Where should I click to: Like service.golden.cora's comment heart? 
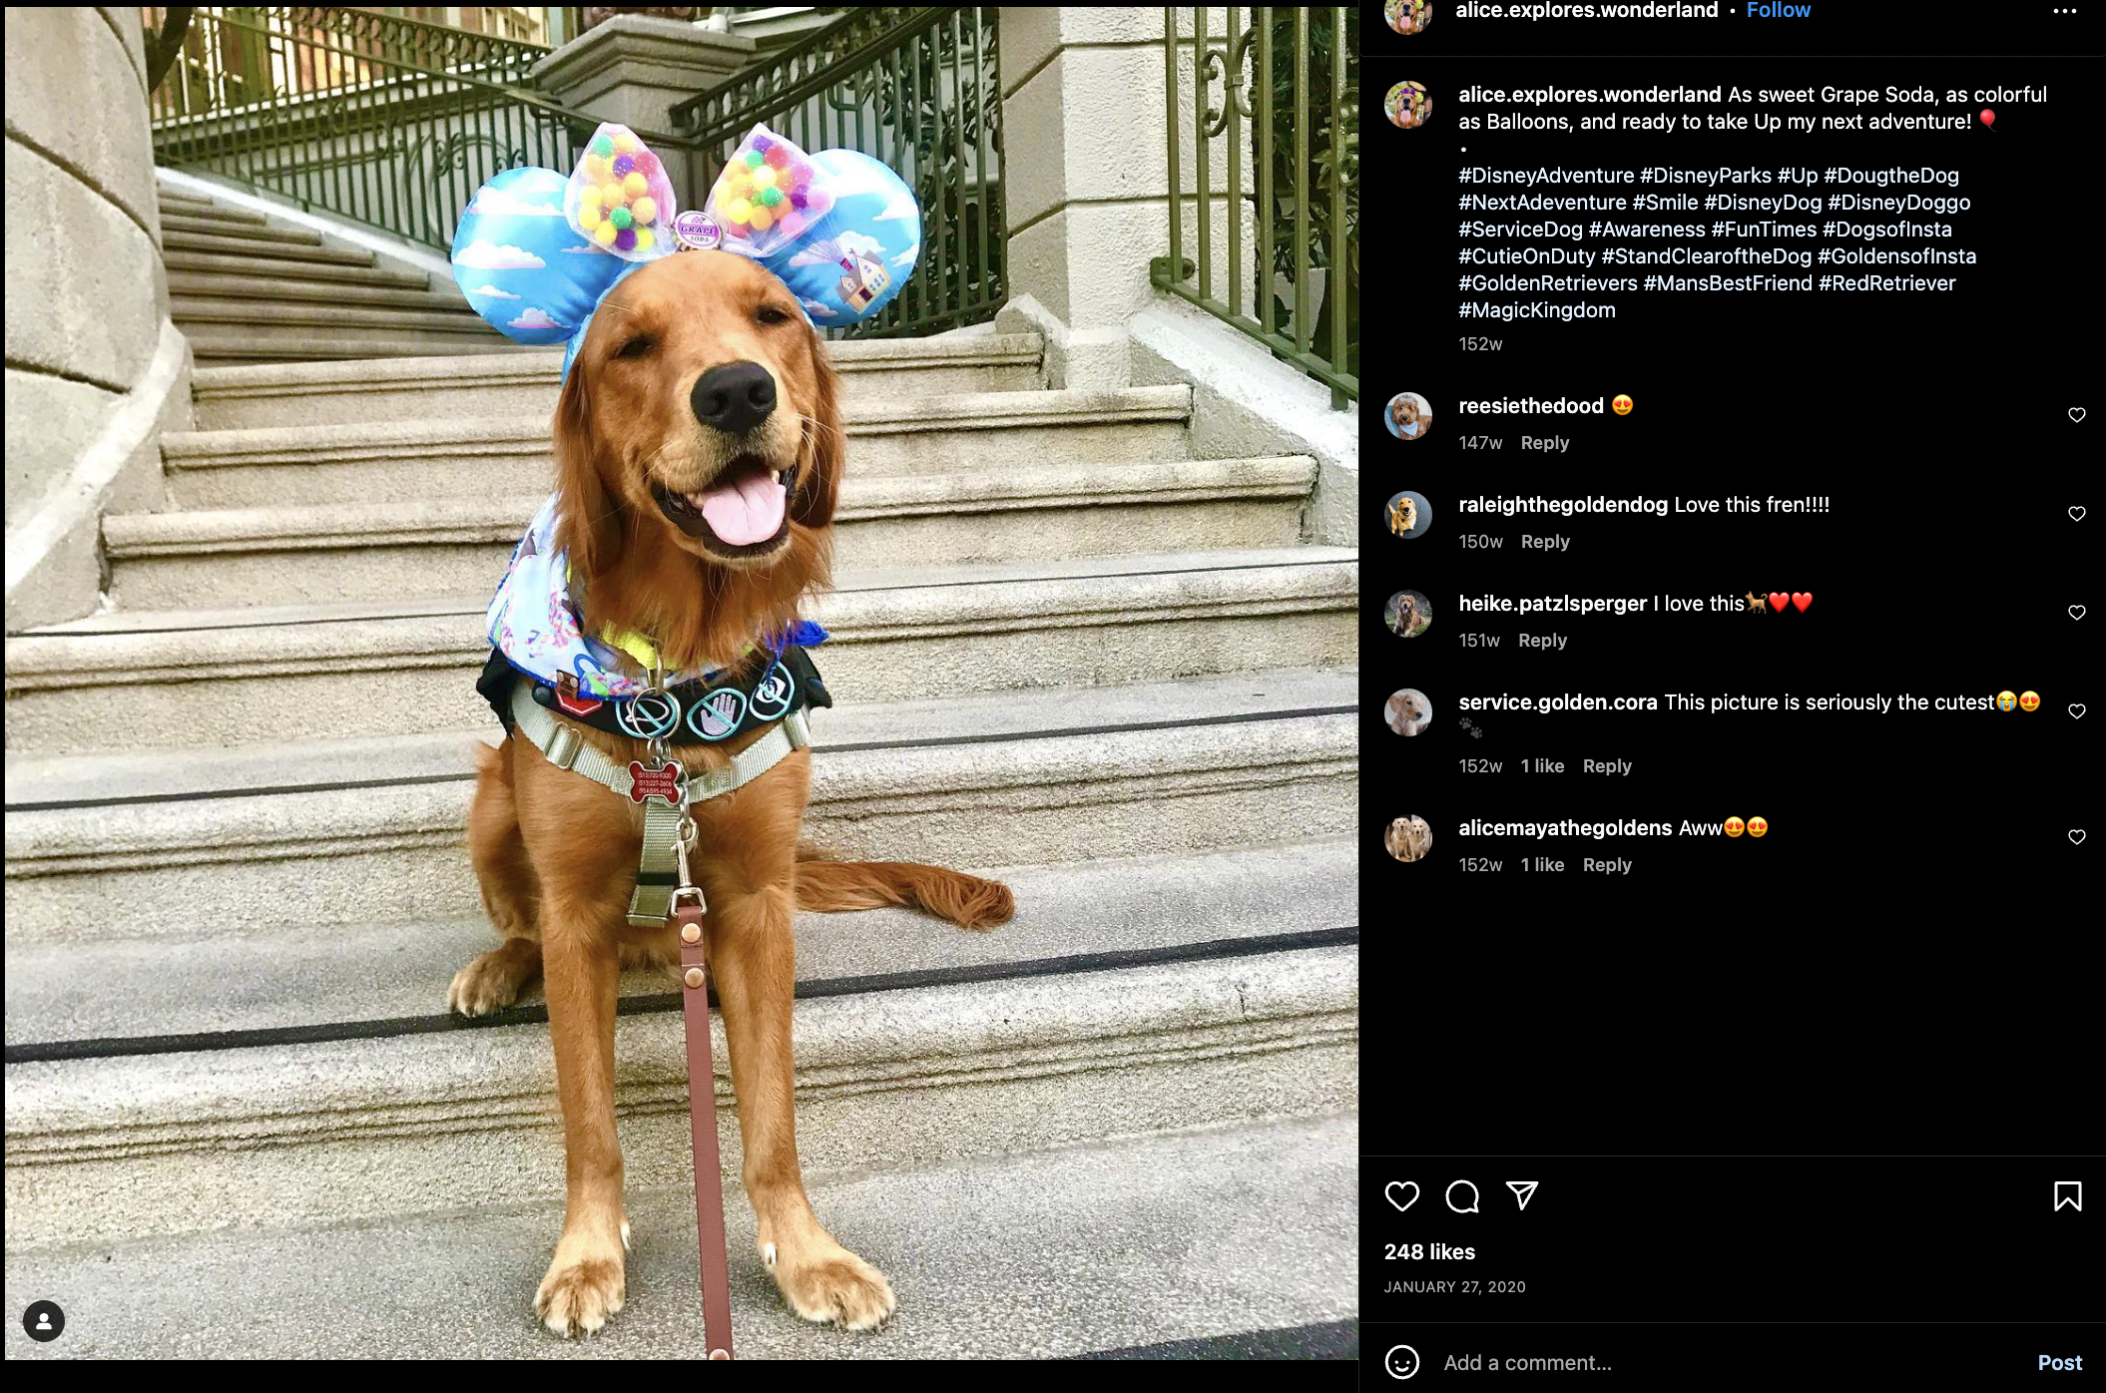coord(2076,711)
